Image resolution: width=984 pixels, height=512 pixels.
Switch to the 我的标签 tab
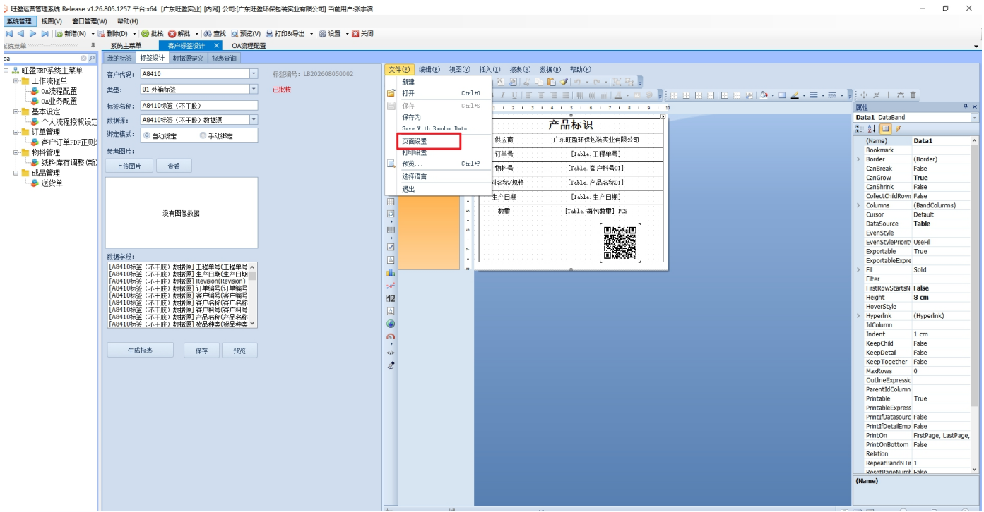click(120, 58)
